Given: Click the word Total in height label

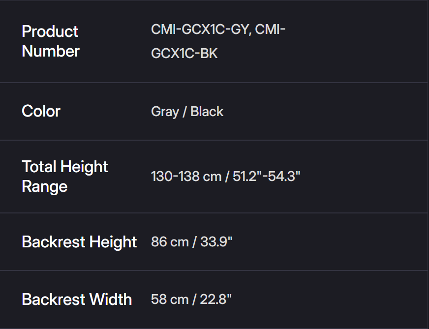Looking at the screenshot, I should point(39,167).
